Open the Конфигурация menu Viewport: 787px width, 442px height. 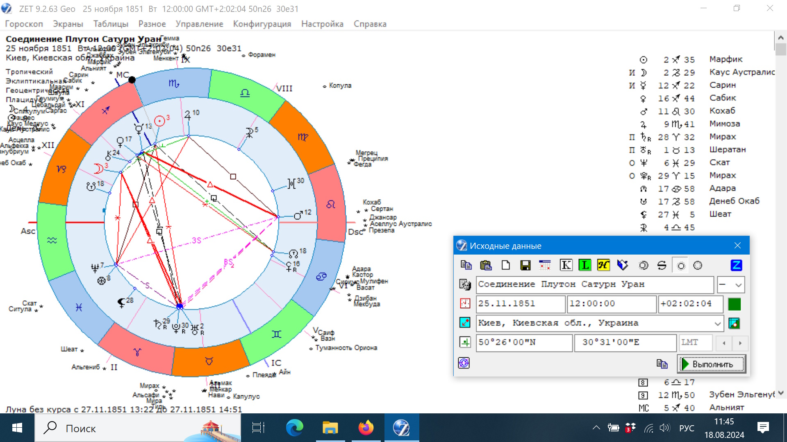click(x=262, y=24)
